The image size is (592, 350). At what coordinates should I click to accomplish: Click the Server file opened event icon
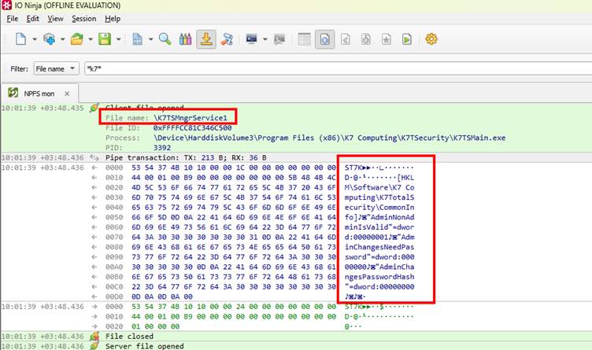(x=94, y=346)
